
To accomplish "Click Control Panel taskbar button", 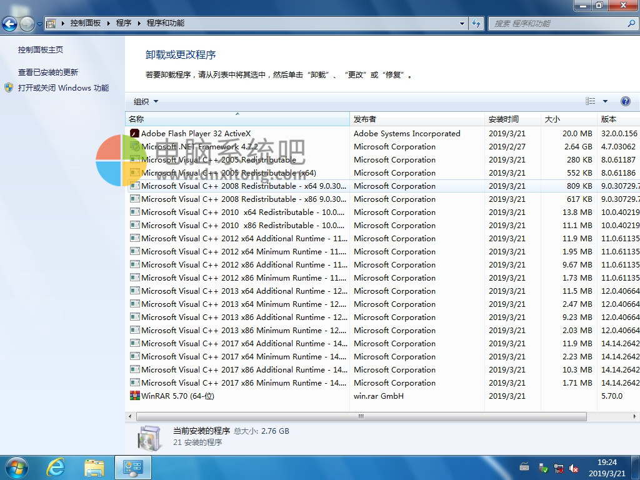I will click(x=133, y=467).
